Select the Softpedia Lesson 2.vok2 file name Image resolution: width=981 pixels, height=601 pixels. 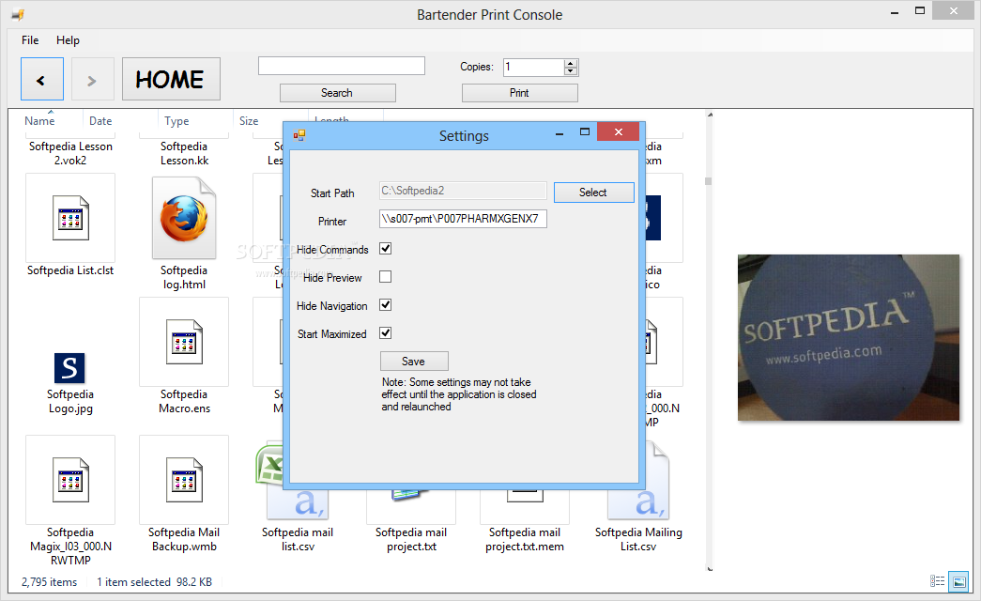point(70,153)
